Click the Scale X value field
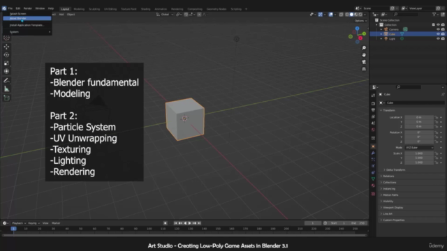The width and height of the screenshot is (447, 251). pos(419,153)
